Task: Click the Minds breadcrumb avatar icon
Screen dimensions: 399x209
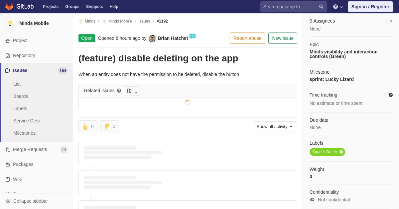Action: click(x=81, y=21)
